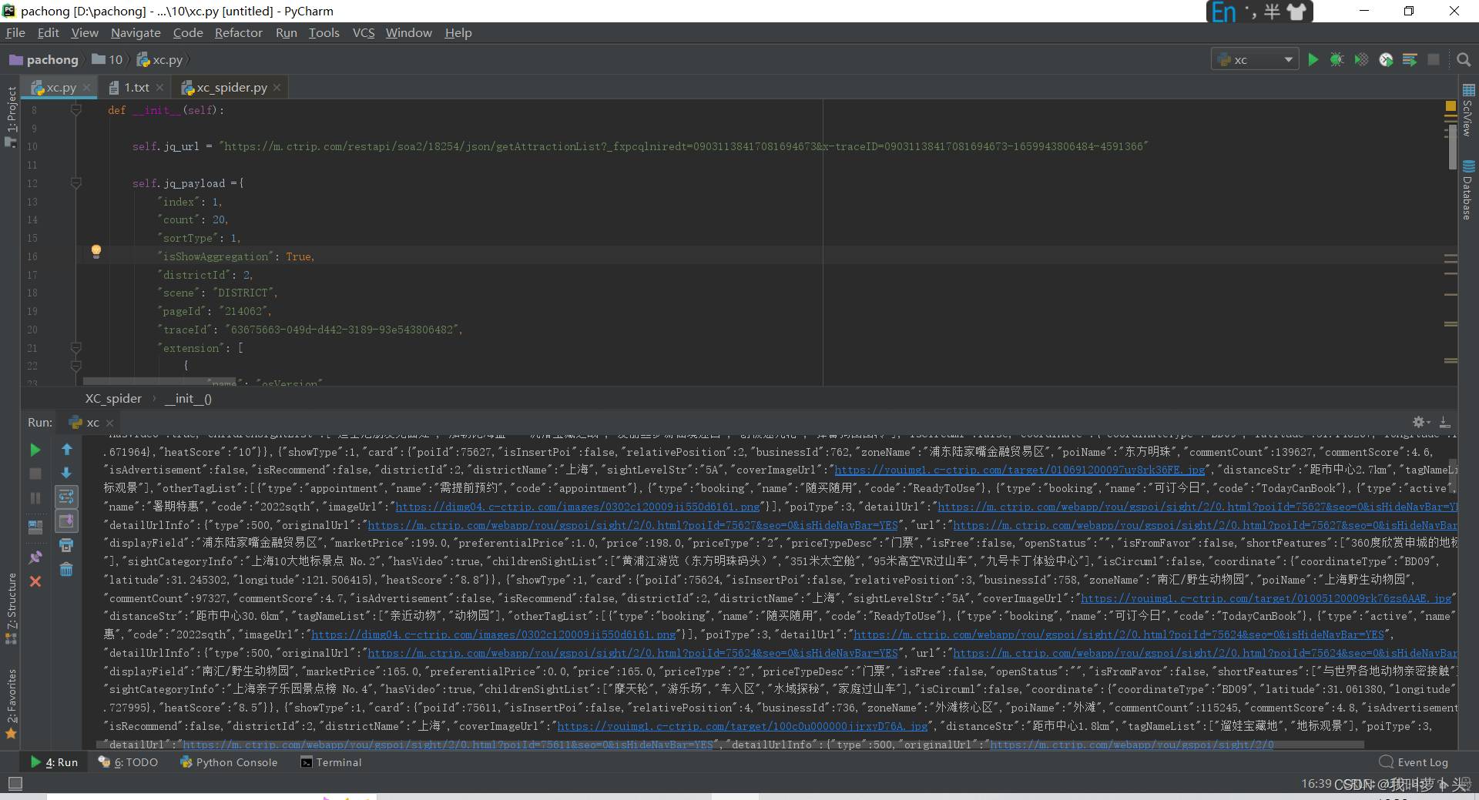Toggle scroll to end in Run console
Screen dimensions: 1479x800
(66, 521)
